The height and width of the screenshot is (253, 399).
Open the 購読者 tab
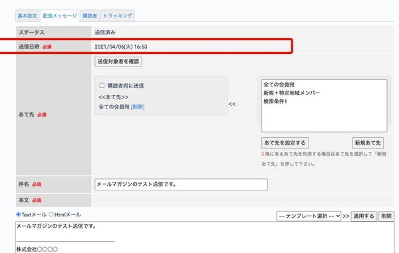tap(90, 16)
